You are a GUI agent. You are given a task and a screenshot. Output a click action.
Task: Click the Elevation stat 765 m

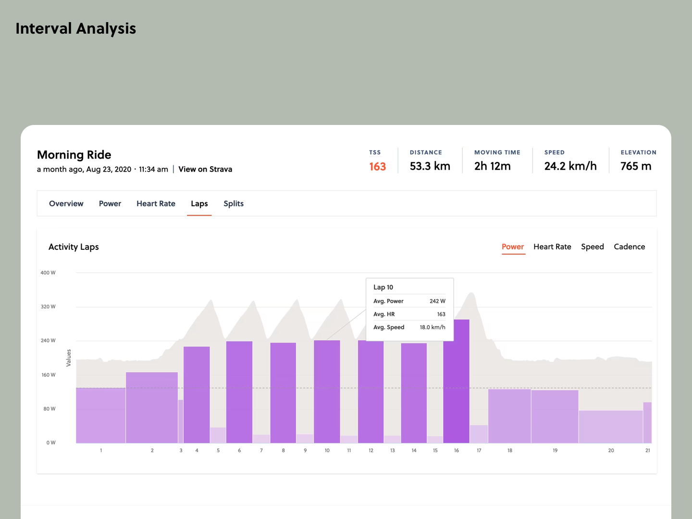(x=635, y=166)
